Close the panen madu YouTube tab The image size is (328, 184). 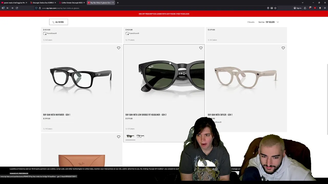click(26, 3)
